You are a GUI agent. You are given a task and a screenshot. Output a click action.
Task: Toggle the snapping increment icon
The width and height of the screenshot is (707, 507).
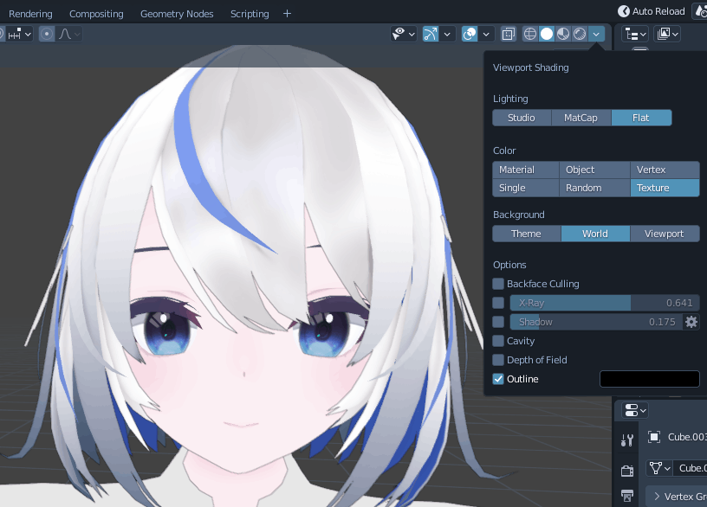click(15, 34)
